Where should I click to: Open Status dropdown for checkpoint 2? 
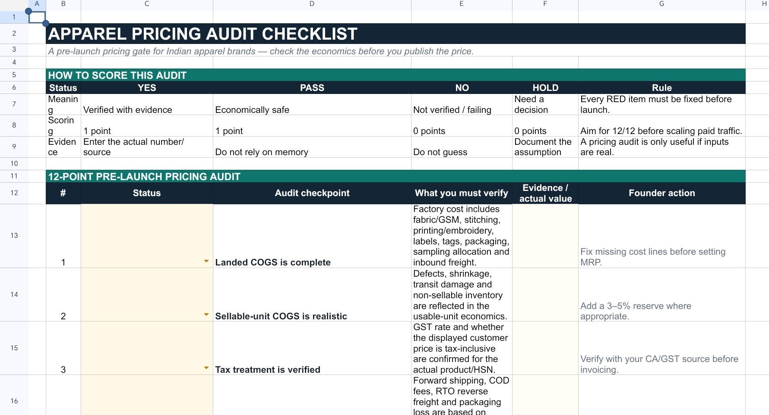click(206, 315)
